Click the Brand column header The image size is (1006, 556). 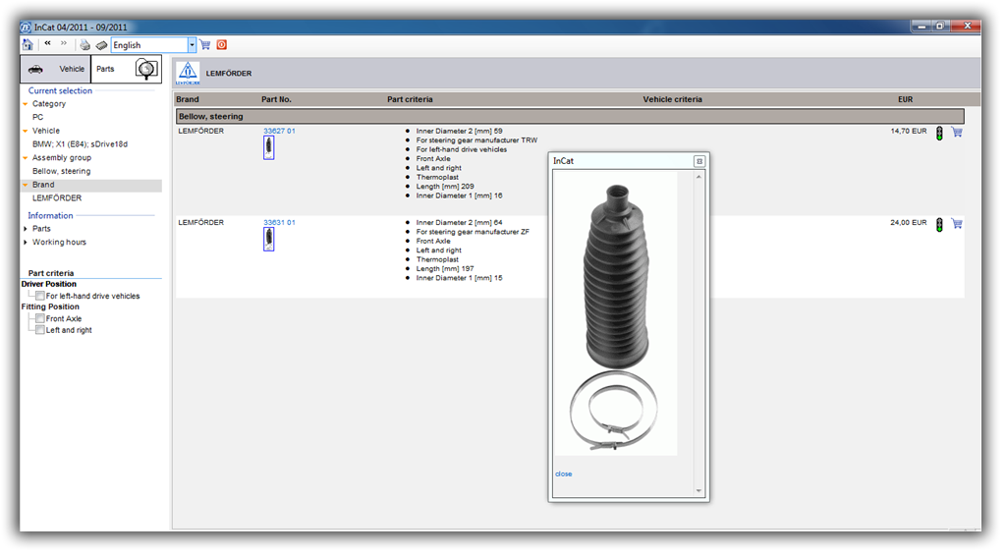tap(188, 99)
